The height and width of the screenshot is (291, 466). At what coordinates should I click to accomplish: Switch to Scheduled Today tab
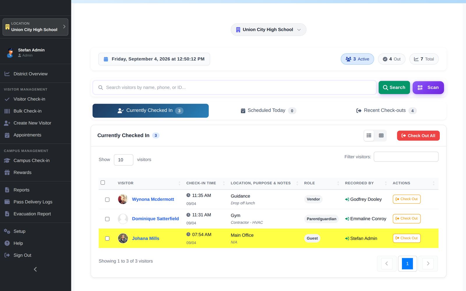[269, 111]
